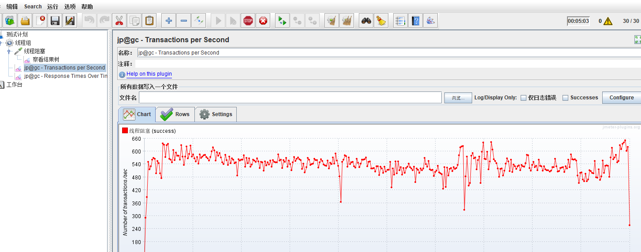
Task: Click into the 注释 comment field
Action: [x=389, y=64]
